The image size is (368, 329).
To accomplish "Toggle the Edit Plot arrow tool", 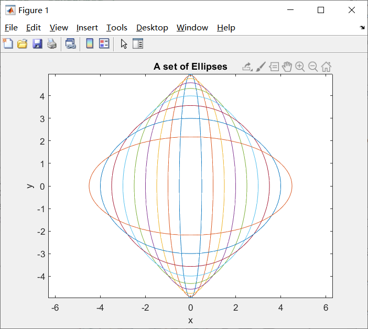I will click(124, 44).
